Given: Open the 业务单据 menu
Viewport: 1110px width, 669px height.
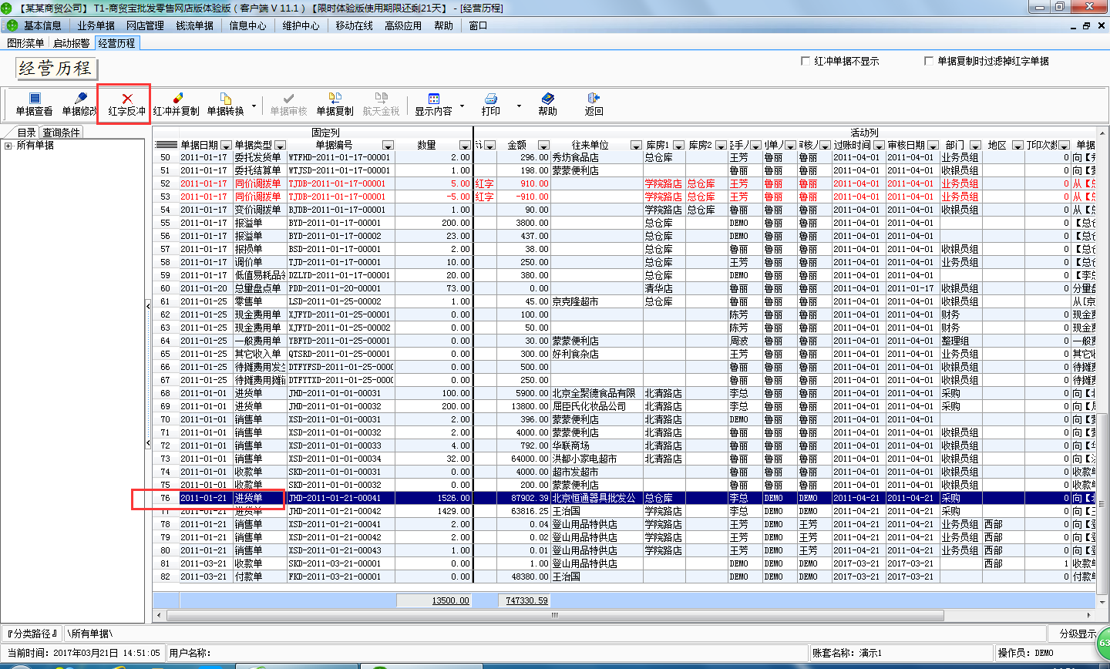Looking at the screenshot, I should tap(96, 25).
